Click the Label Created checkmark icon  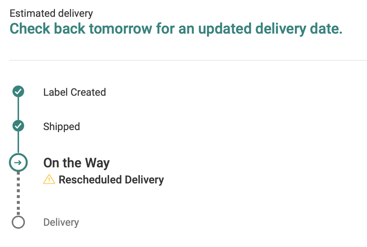tap(18, 92)
